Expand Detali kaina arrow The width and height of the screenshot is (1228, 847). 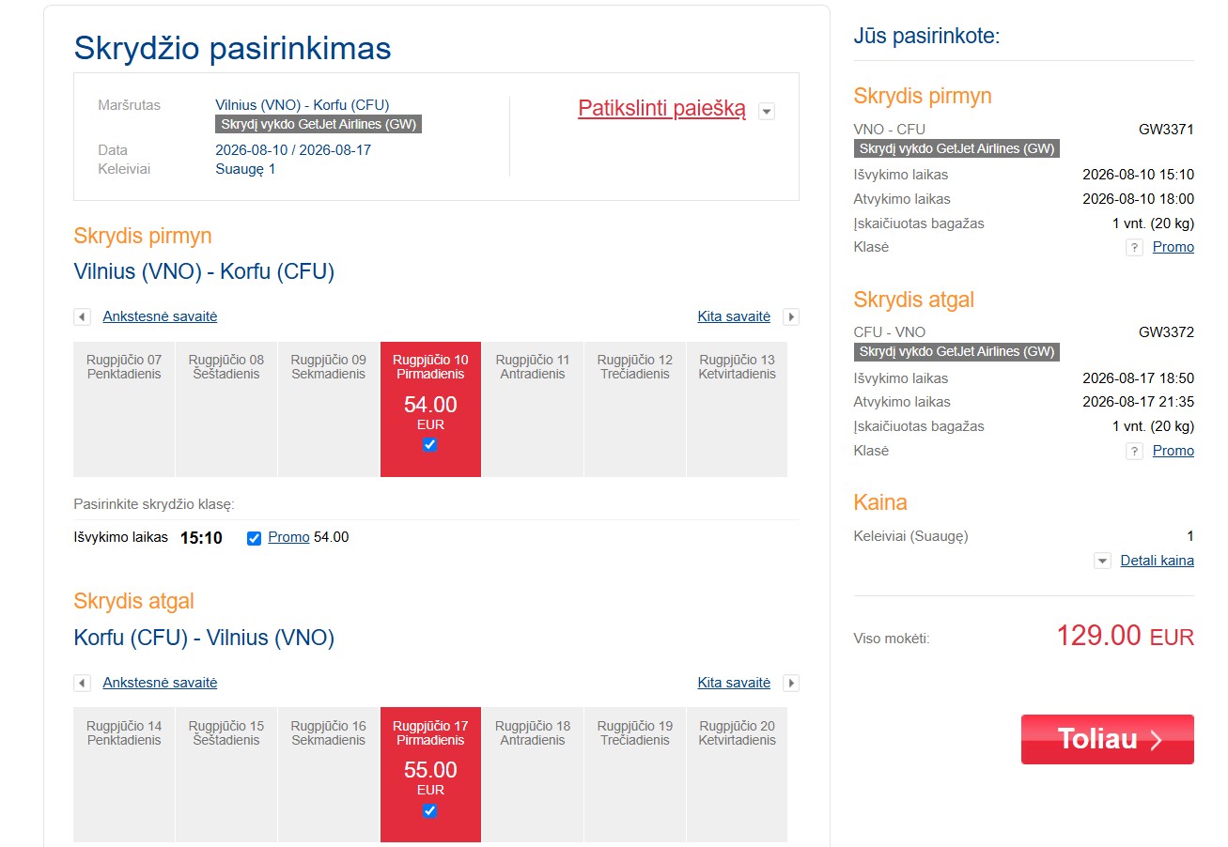point(1103,562)
